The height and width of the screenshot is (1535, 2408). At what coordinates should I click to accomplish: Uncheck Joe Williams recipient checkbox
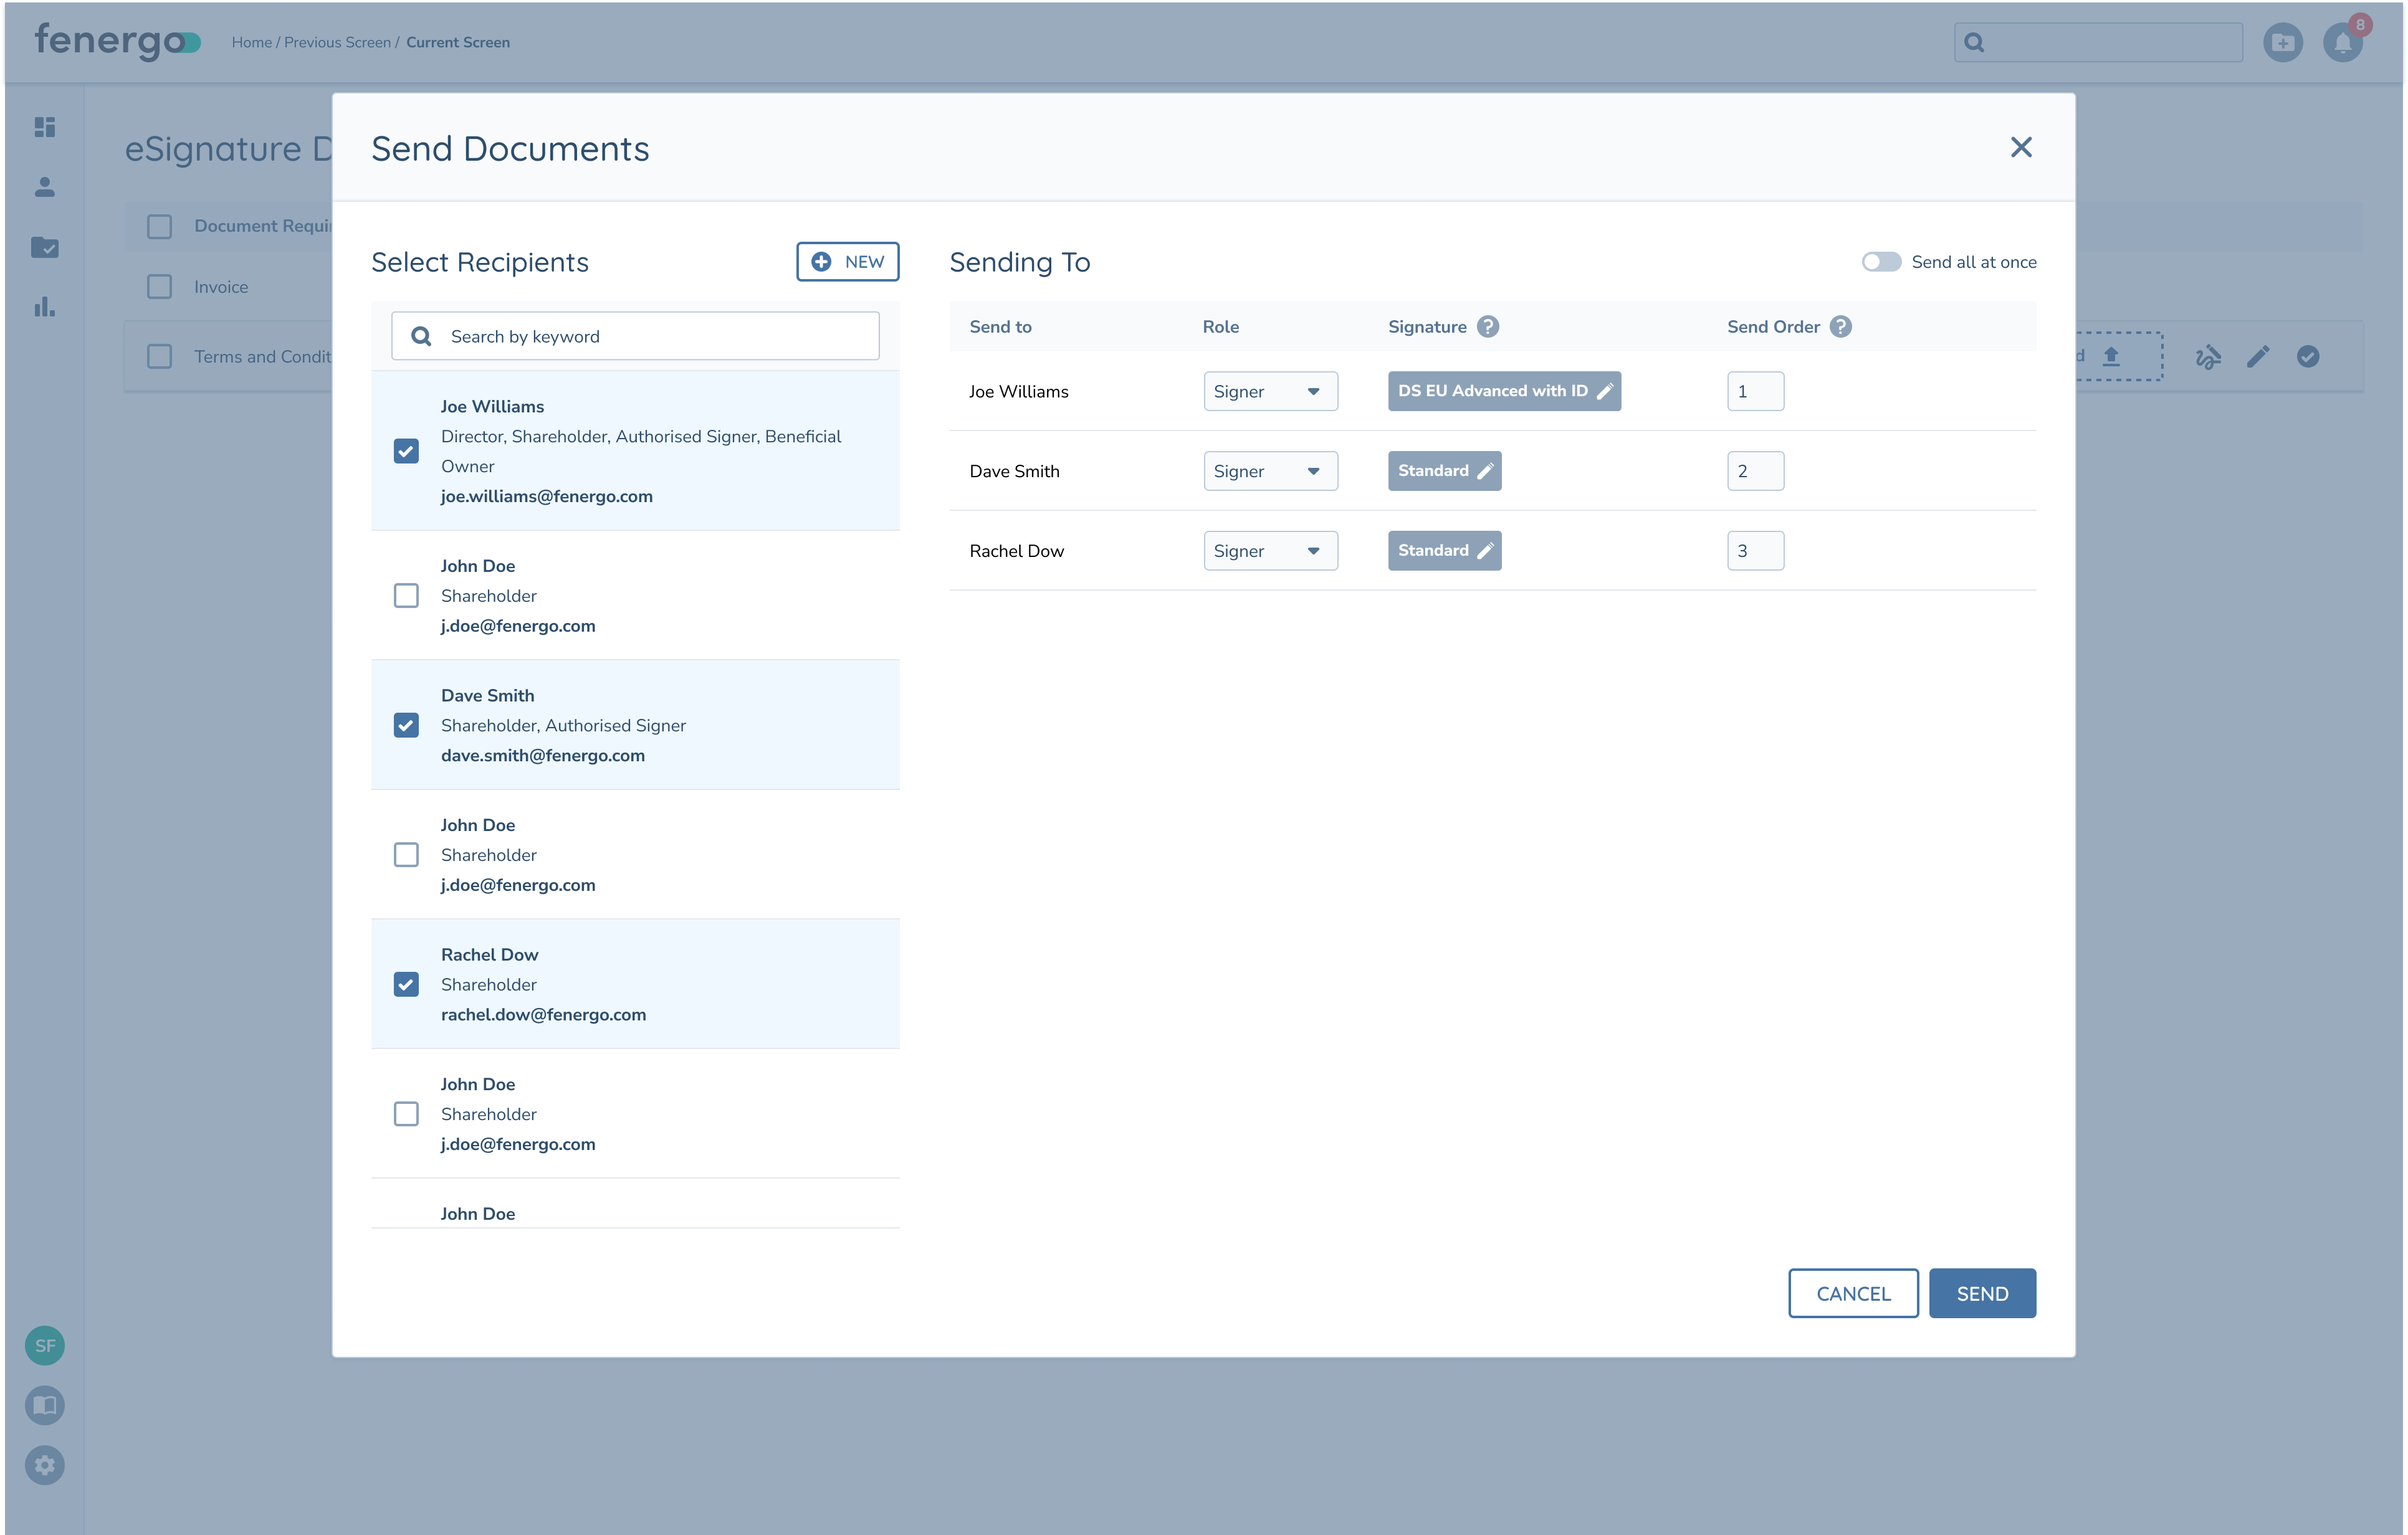click(x=406, y=450)
